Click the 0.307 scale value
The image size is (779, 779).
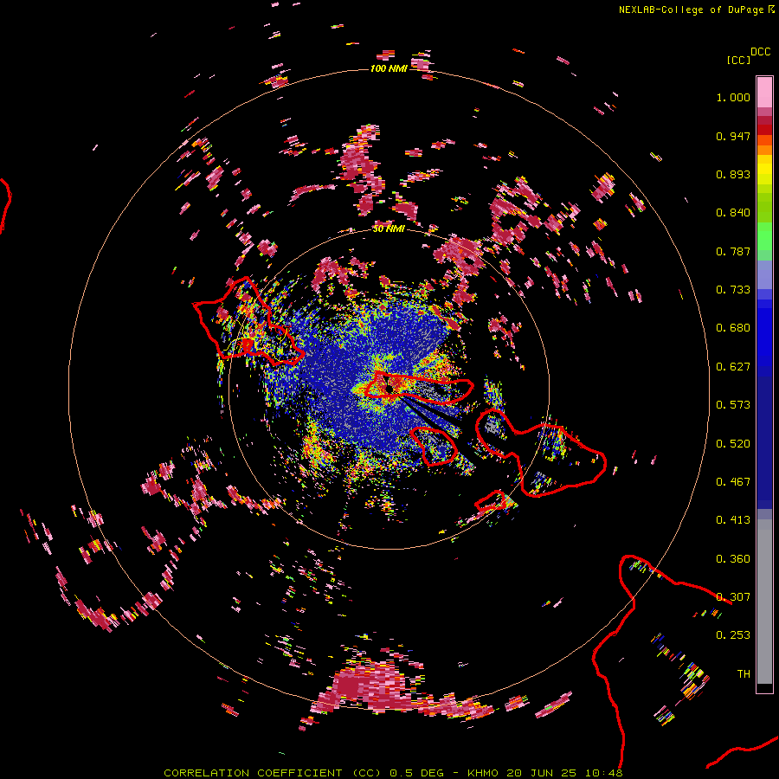coord(733,597)
